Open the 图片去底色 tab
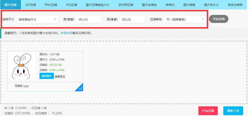Screen dimensions: 248x116 click(149, 5)
